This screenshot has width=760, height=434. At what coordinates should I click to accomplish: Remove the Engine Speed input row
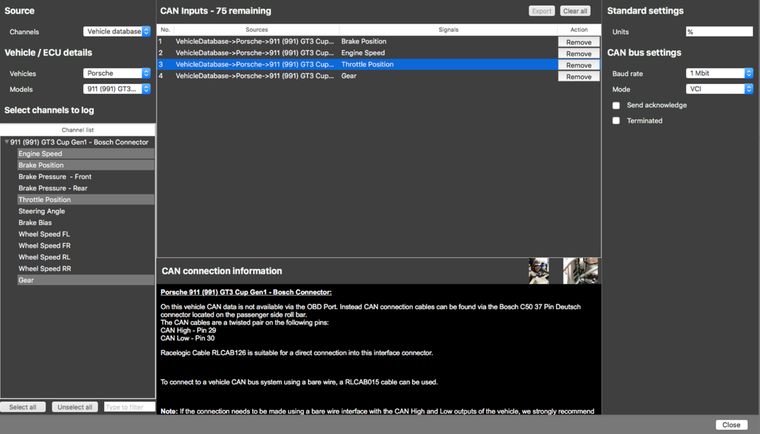tap(579, 53)
